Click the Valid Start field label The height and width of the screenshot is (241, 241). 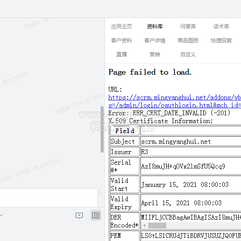(119, 184)
